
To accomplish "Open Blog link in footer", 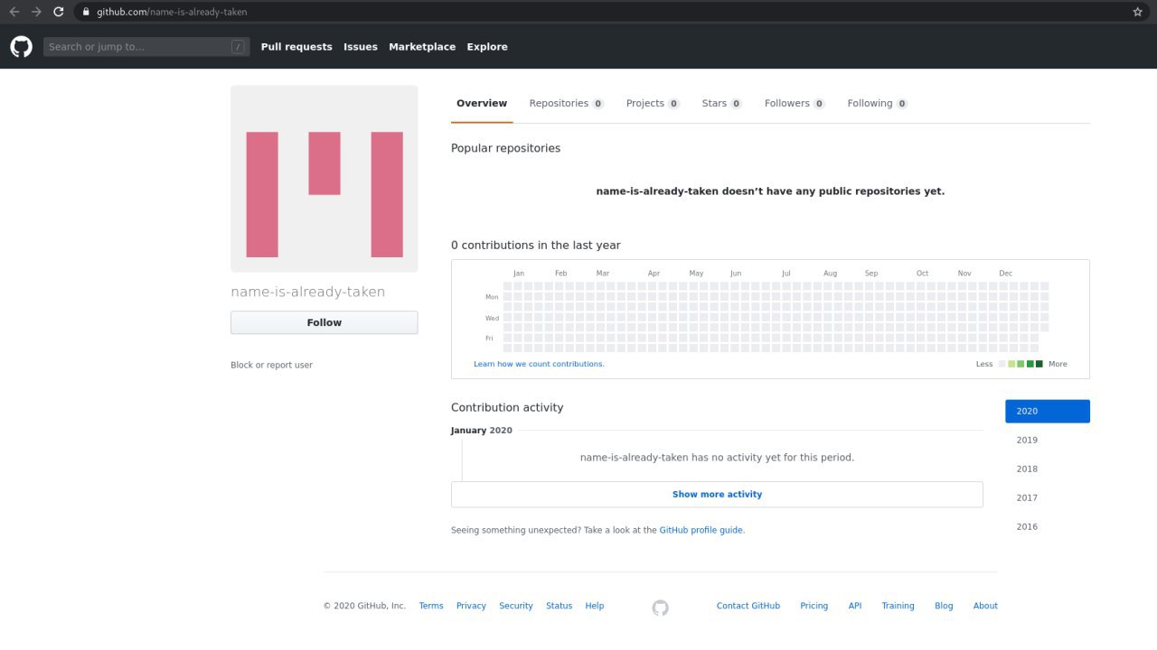I will (x=944, y=606).
